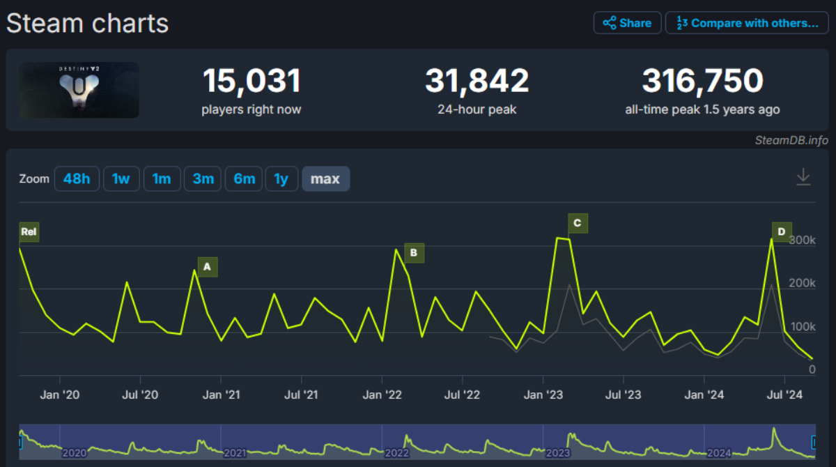Set zoom to 1y
Screen dimensions: 836x467
(x=281, y=178)
